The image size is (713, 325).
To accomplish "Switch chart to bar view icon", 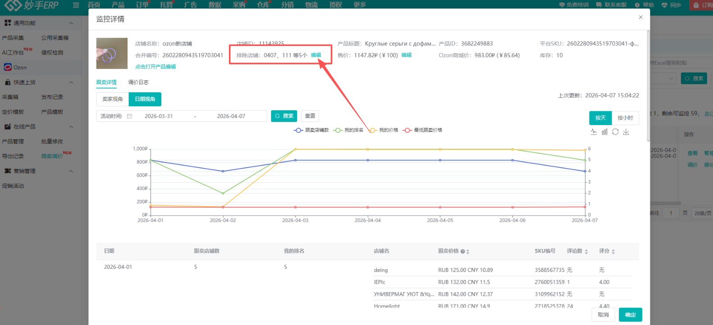I will (x=604, y=132).
